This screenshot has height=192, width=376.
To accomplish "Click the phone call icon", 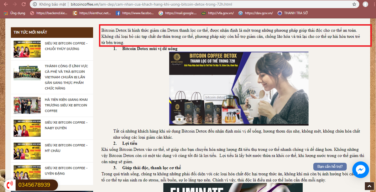I will point(10,185).
